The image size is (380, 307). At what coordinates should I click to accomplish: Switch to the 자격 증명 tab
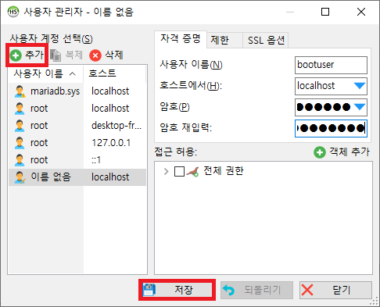point(181,39)
